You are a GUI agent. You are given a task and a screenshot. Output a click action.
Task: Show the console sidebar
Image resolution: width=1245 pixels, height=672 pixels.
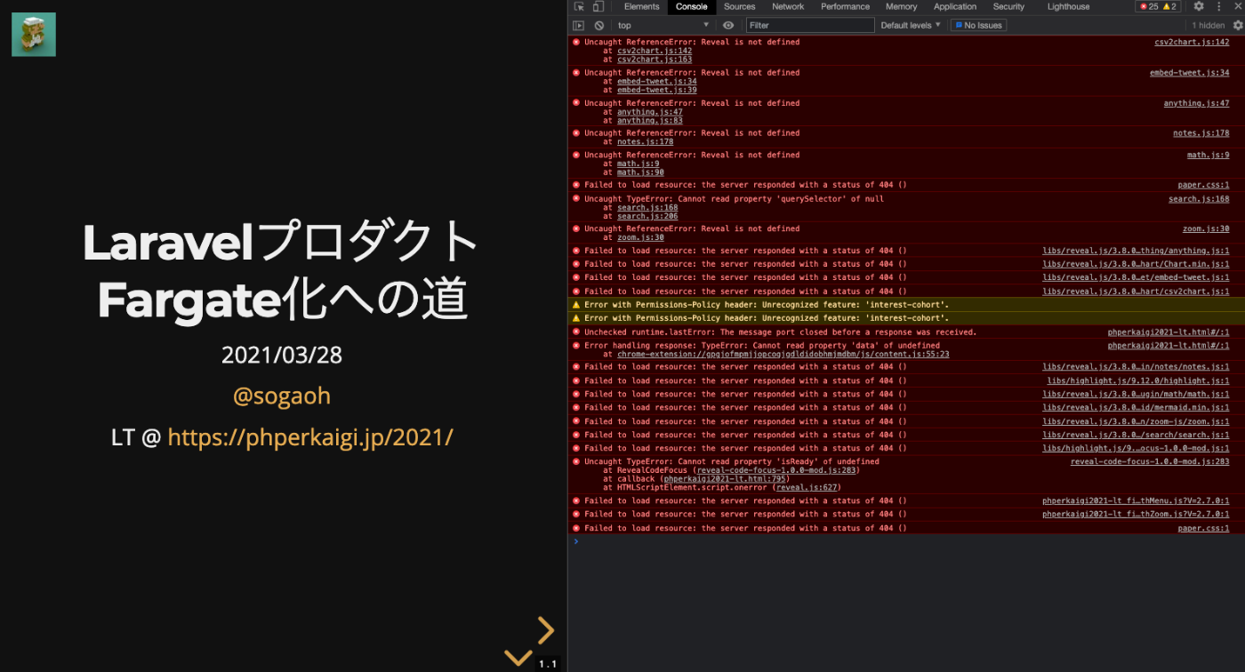[x=578, y=26]
